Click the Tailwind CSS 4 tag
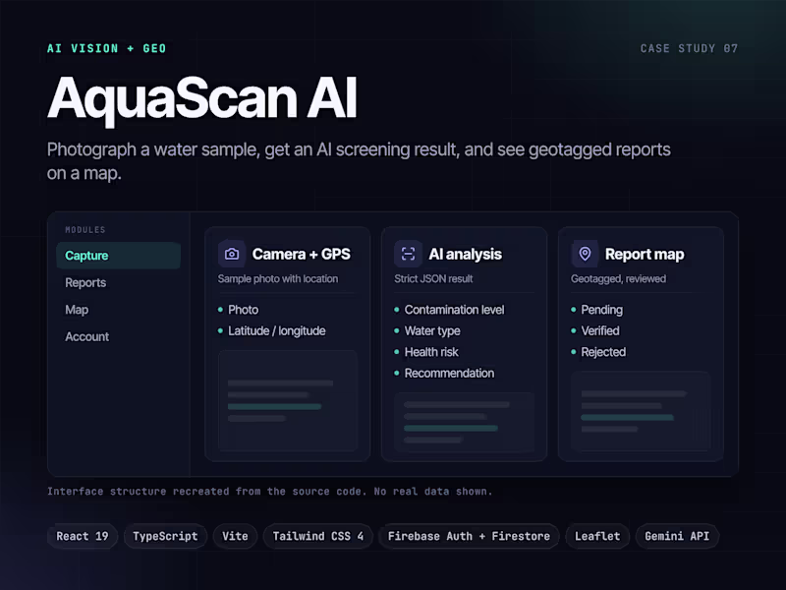This screenshot has width=786, height=590. (317, 536)
